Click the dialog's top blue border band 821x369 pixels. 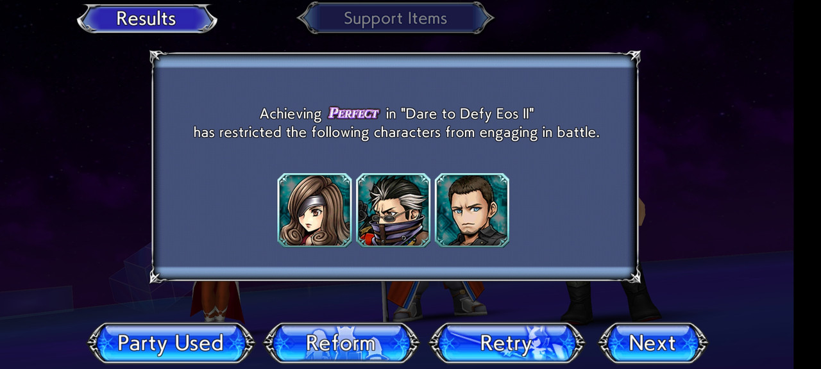pos(395,61)
